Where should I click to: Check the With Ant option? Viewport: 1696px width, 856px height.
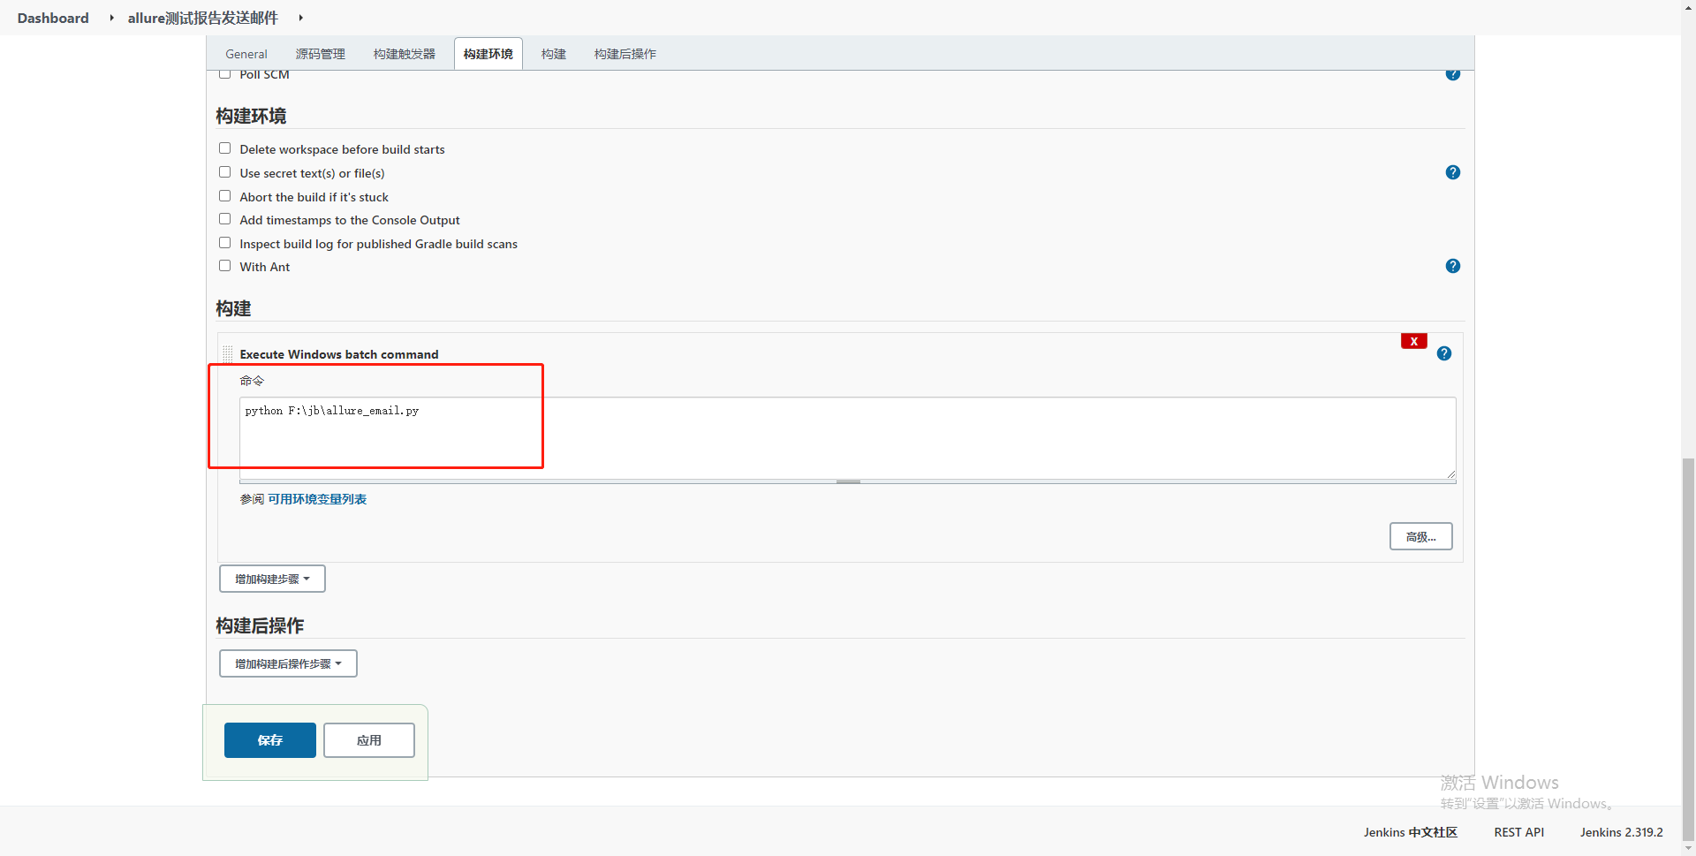tap(225, 266)
